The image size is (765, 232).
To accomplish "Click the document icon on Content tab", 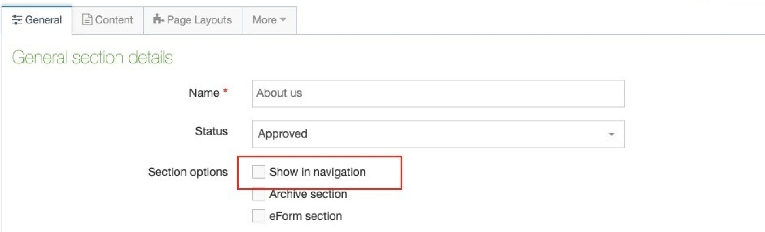I will click(87, 19).
